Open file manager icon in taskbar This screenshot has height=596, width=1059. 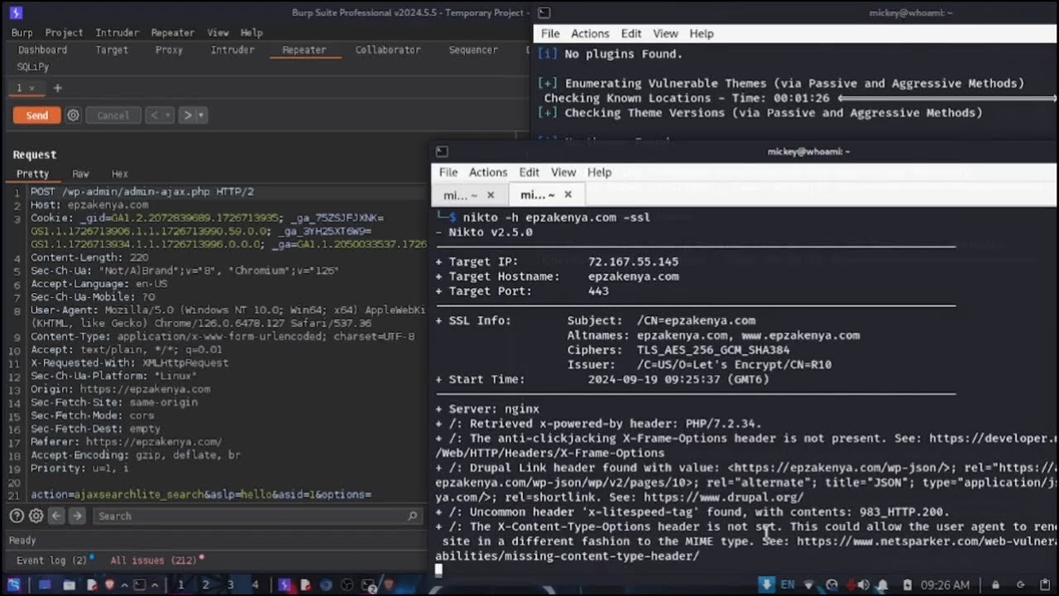tap(69, 584)
